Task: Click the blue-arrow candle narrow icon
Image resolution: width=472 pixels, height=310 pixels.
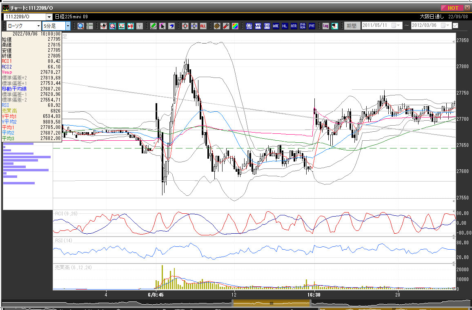Action: (x=194, y=26)
